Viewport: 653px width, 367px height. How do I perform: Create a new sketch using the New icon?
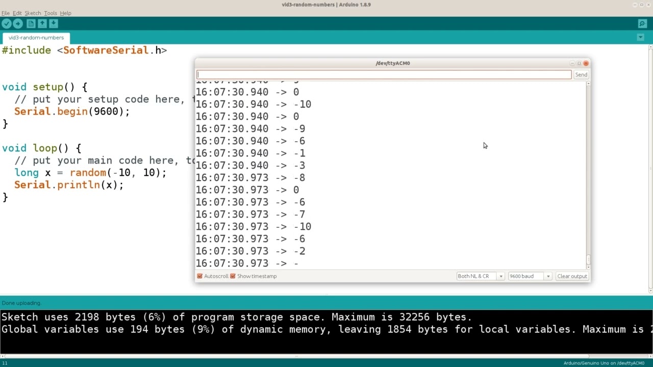[31, 23]
